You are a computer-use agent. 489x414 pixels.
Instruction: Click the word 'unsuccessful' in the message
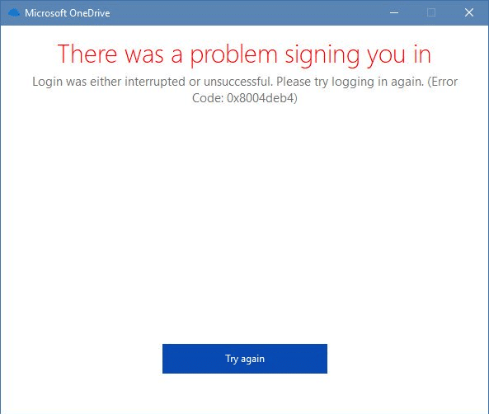[x=237, y=82]
